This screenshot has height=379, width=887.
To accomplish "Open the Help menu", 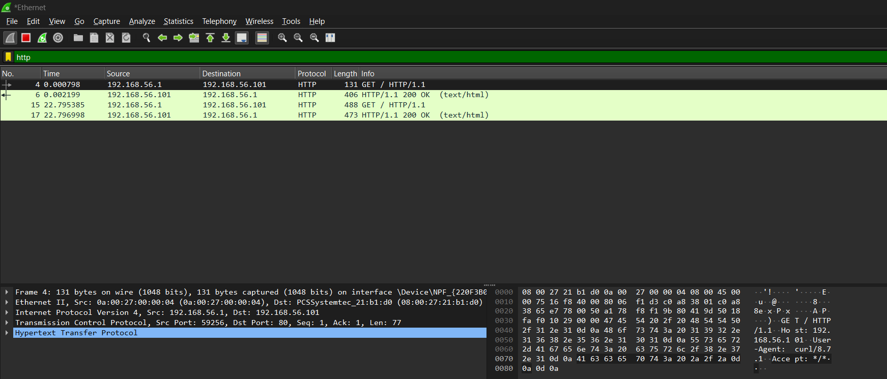I will click(x=317, y=21).
